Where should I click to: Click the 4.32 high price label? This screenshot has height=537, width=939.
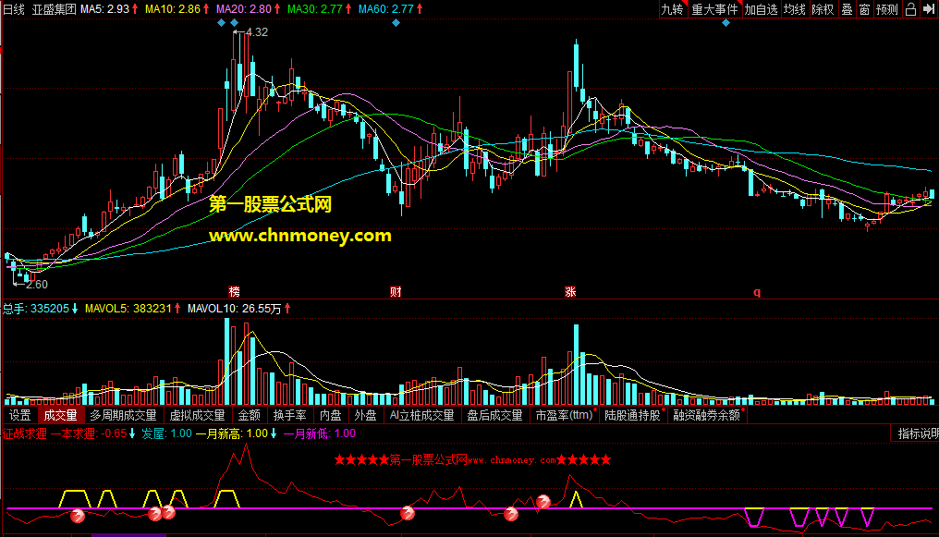[x=256, y=32]
